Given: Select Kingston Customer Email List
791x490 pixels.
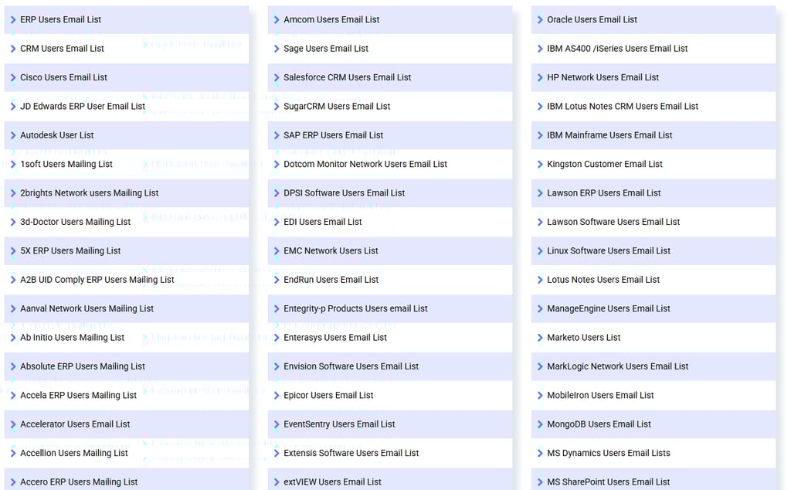Looking at the screenshot, I should (x=605, y=164).
